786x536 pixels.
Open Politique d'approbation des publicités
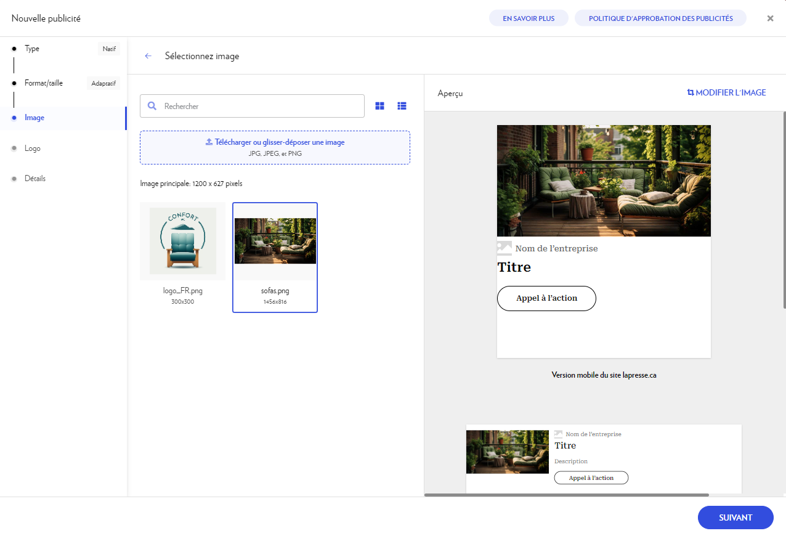point(660,18)
